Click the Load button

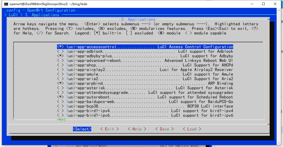click(192, 129)
